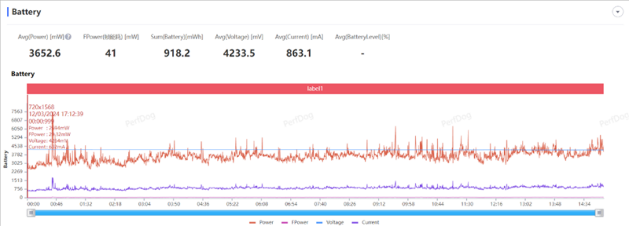The height and width of the screenshot is (226, 629).
Task: Click the 720x1568 tooltip resolution text
Action: point(41,107)
